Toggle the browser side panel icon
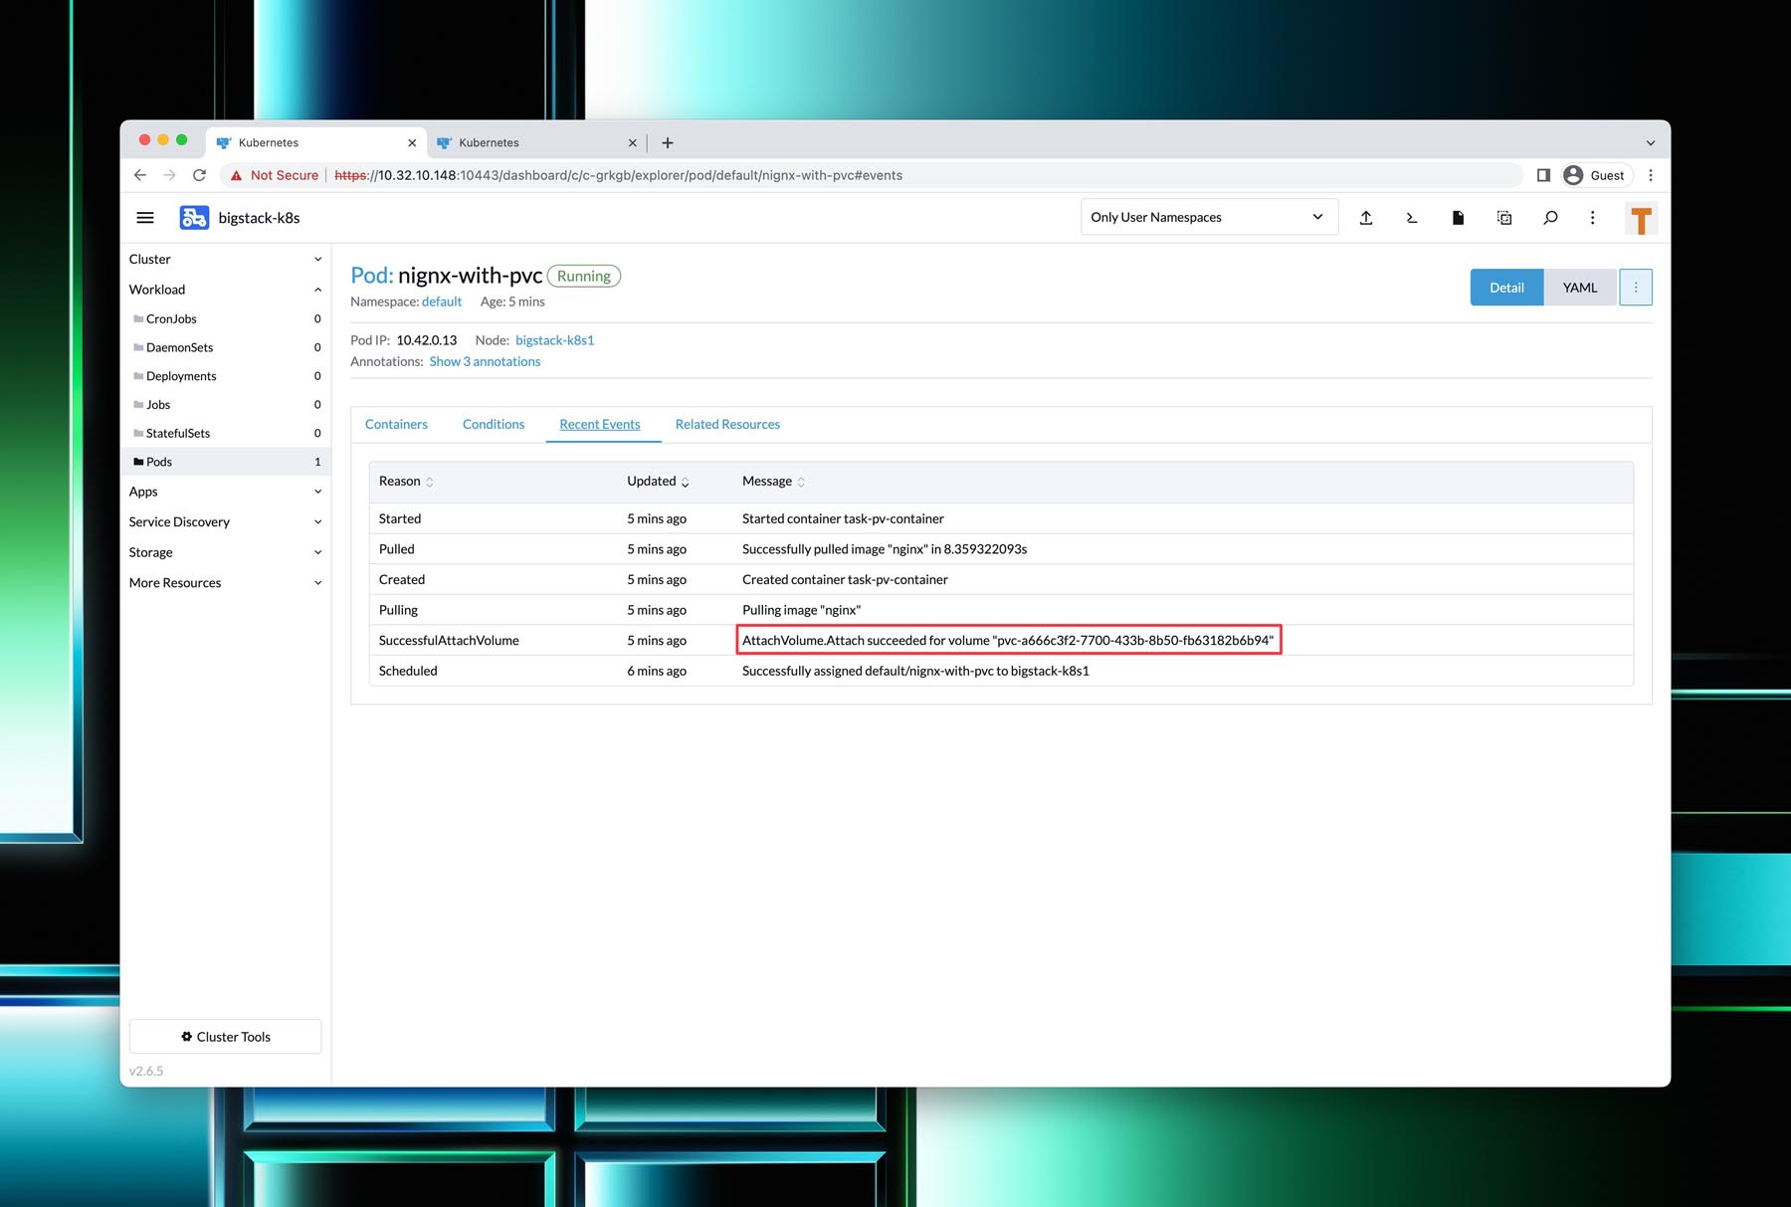The height and width of the screenshot is (1207, 1791). tap(1543, 175)
